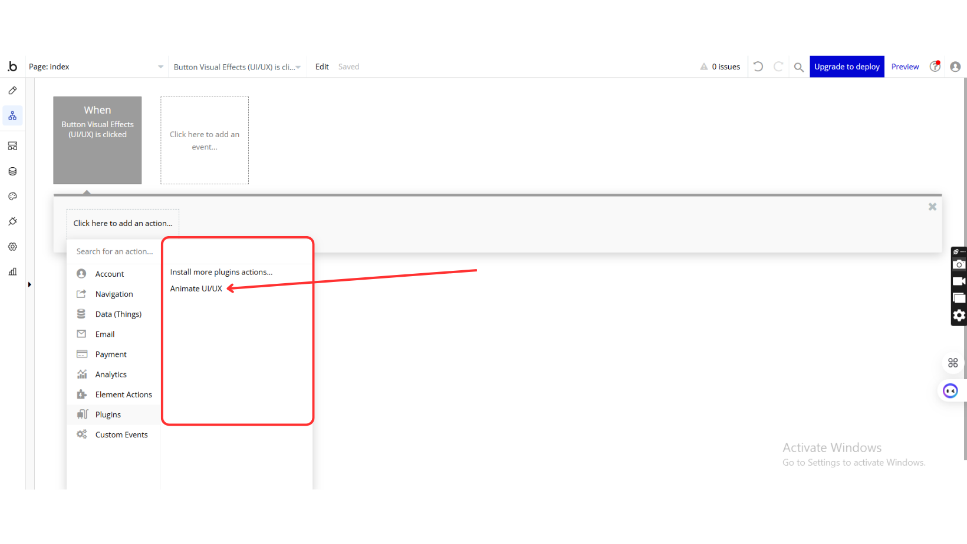Click the undo arrow icon
The width and height of the screenshot is (967, 544).
758,67
